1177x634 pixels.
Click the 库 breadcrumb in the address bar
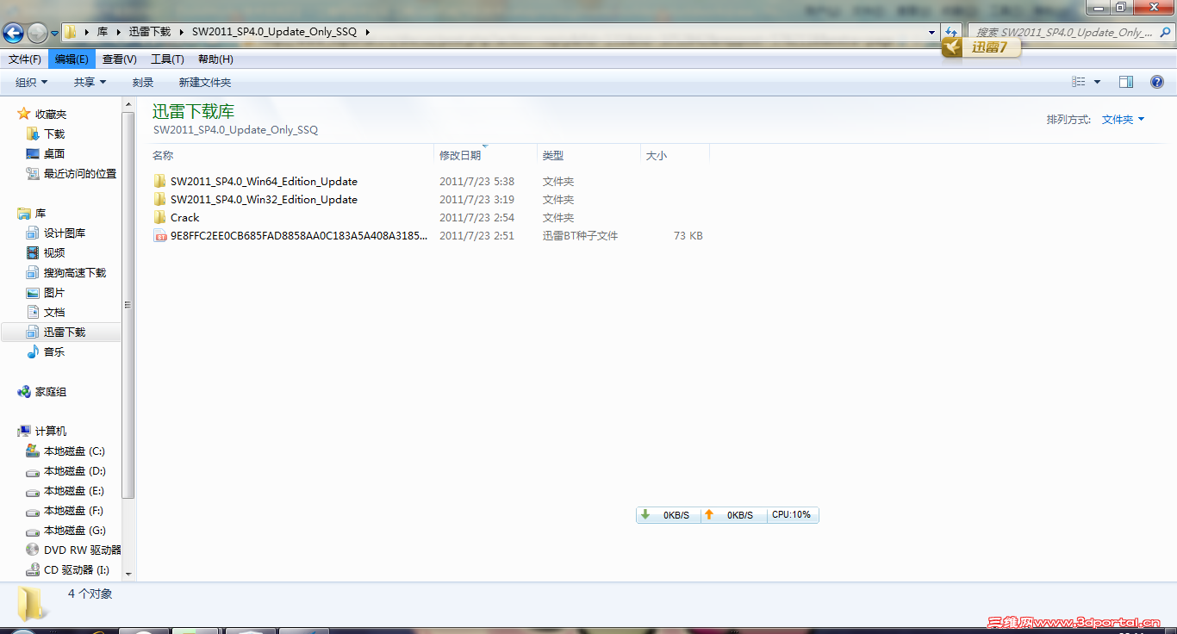pos(103,32)
